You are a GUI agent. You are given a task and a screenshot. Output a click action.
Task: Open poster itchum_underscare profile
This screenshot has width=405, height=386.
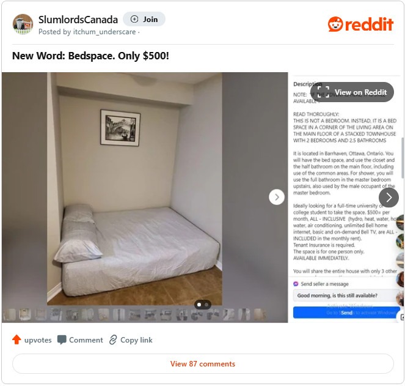point(104,32)
